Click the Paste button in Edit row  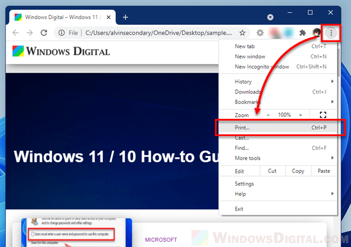coord(323,171)
